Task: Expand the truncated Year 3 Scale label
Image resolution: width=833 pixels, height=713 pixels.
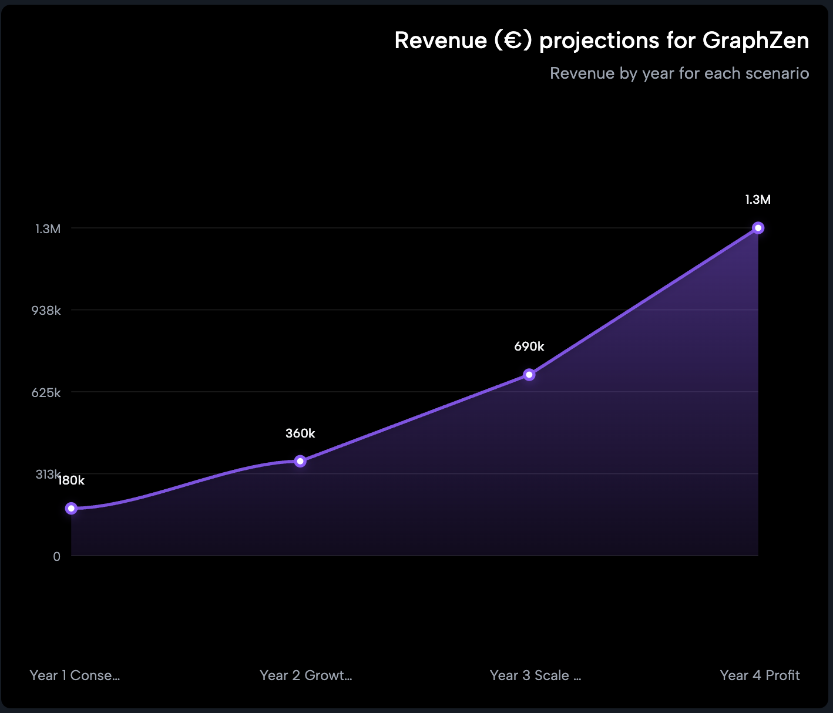Action: [x=536, y=675]
